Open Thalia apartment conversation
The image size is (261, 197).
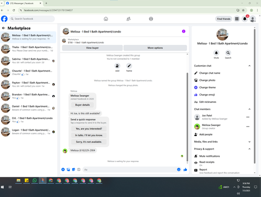coord(28,49)
